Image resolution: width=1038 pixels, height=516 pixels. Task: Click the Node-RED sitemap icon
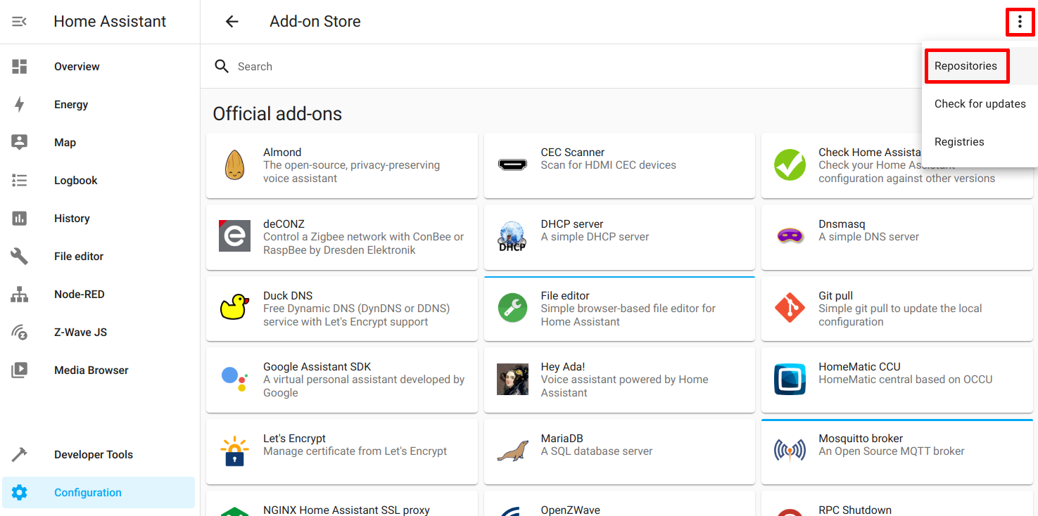click(20, 295)
